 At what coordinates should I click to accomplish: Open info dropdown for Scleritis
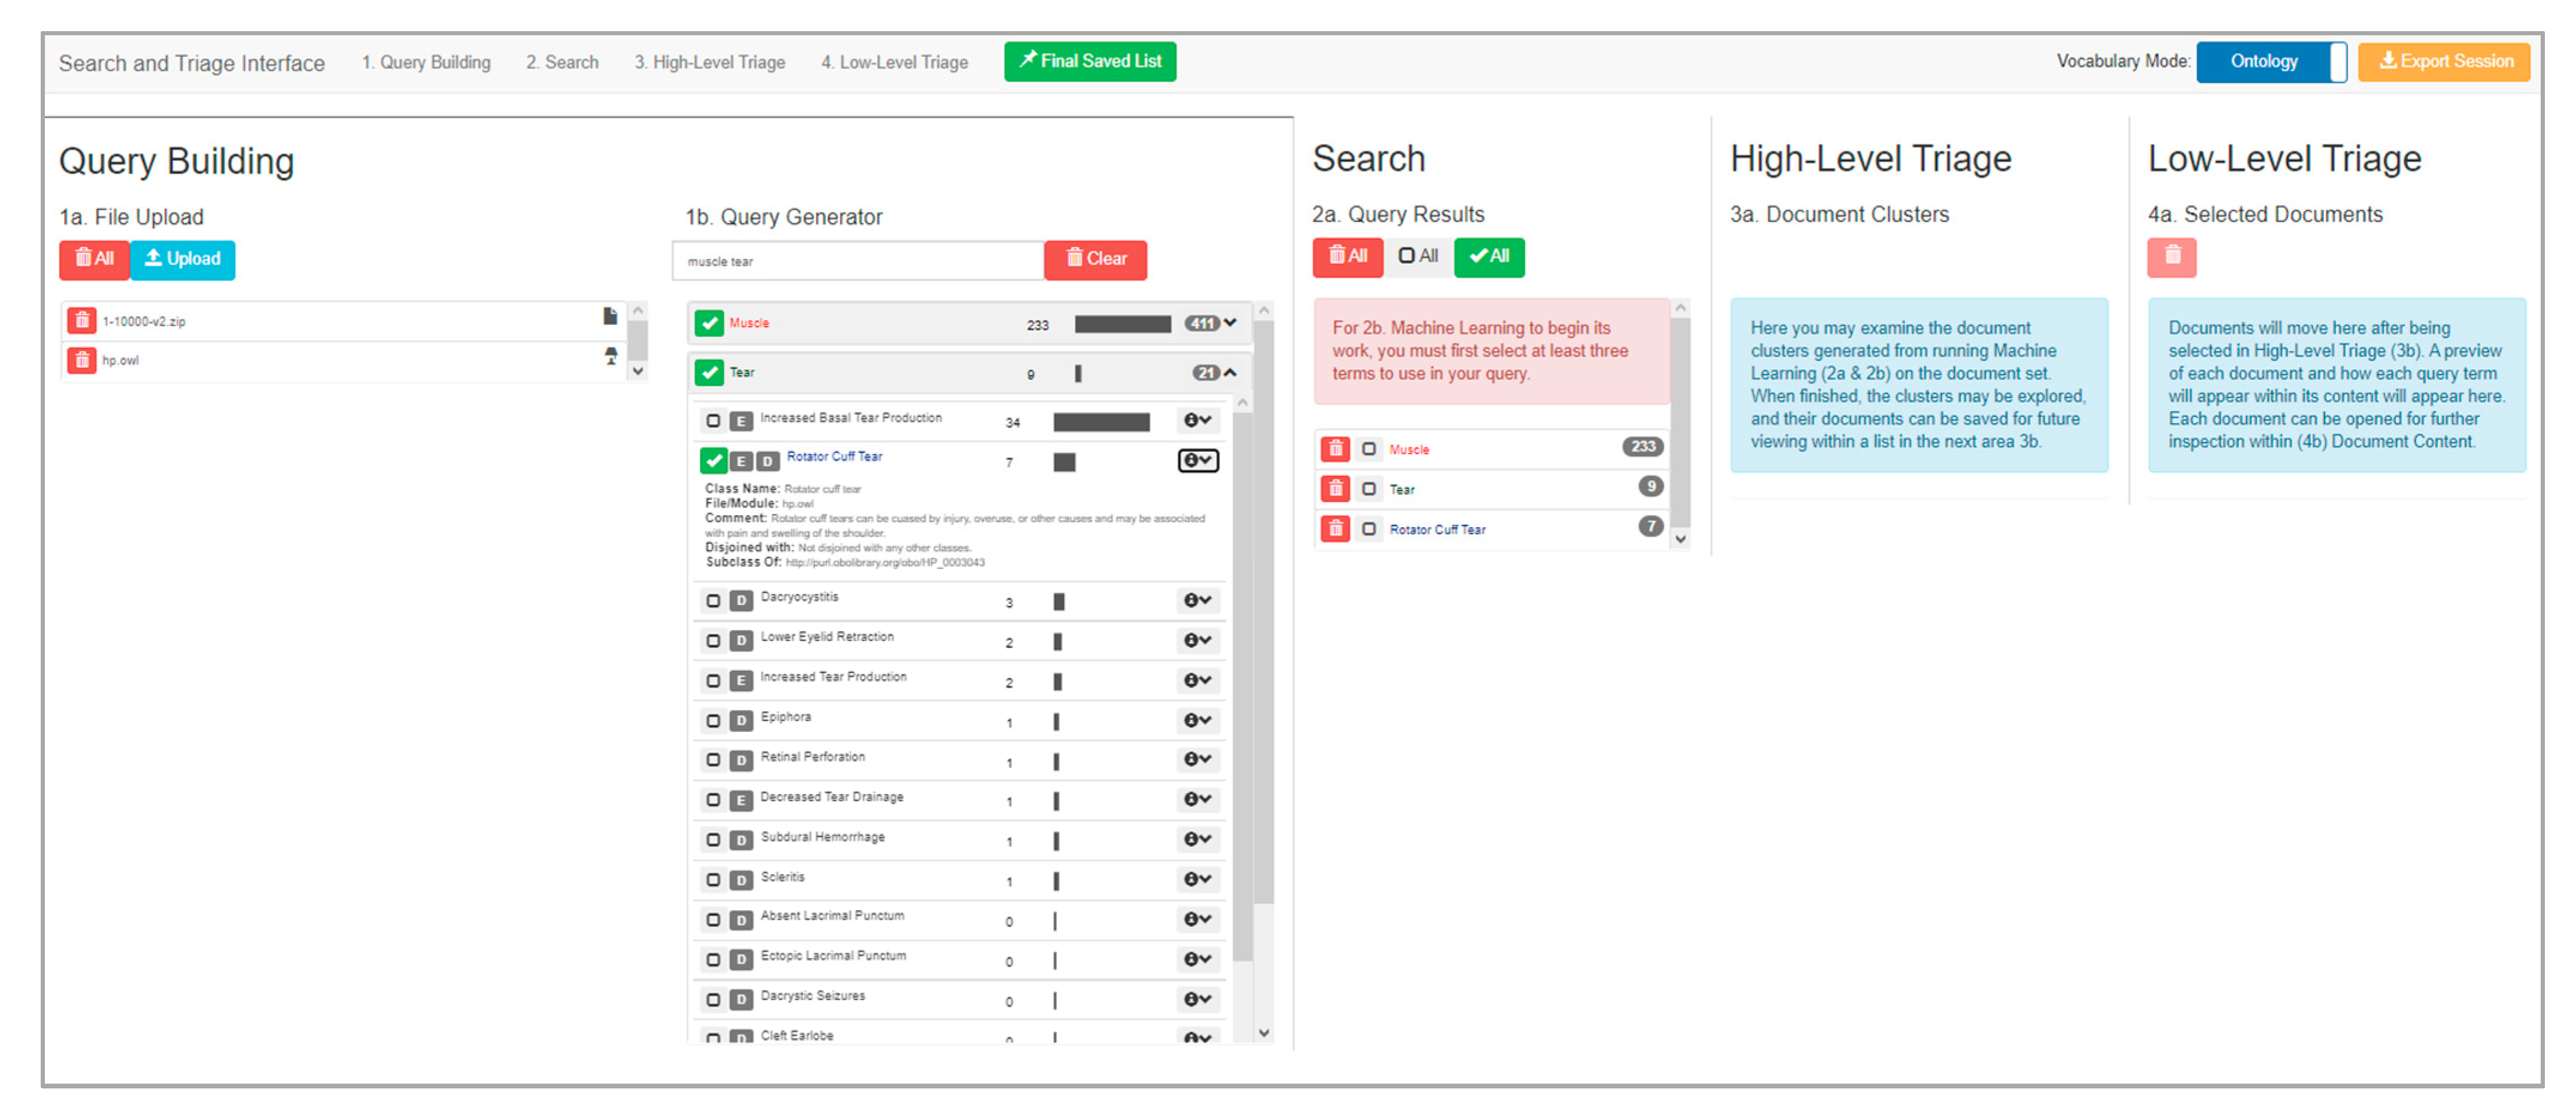[x=1197, y=878]
